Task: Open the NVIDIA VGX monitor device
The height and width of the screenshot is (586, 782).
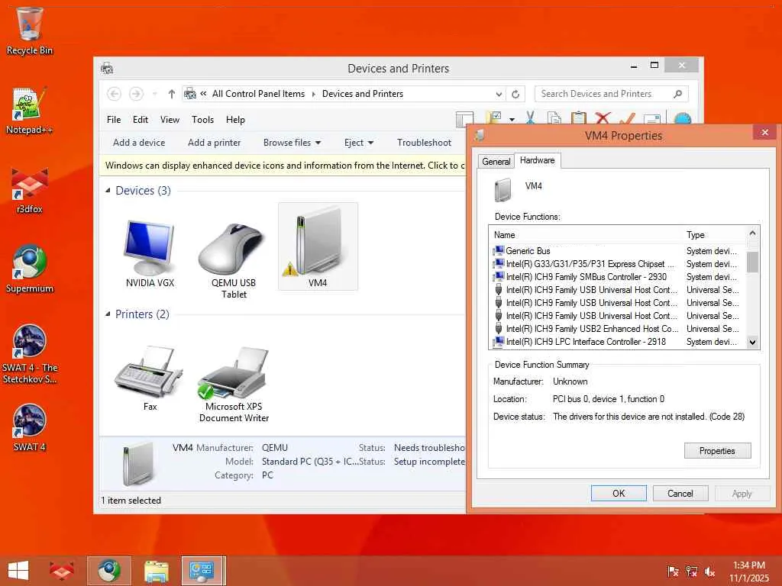Action: click(150, 254)
